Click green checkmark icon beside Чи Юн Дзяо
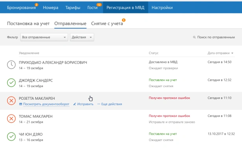Image resolution: width=242 pixels, height=159 pixels. (11, 137)
